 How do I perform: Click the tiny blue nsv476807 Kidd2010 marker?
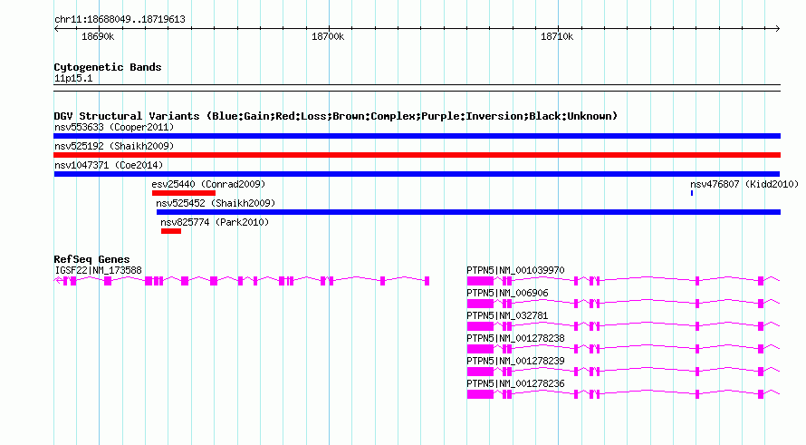[692, 193]
